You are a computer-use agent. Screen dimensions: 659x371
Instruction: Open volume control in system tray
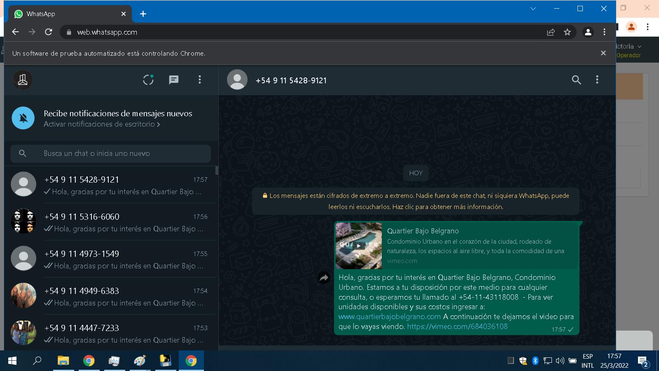(x=560, y=361)
